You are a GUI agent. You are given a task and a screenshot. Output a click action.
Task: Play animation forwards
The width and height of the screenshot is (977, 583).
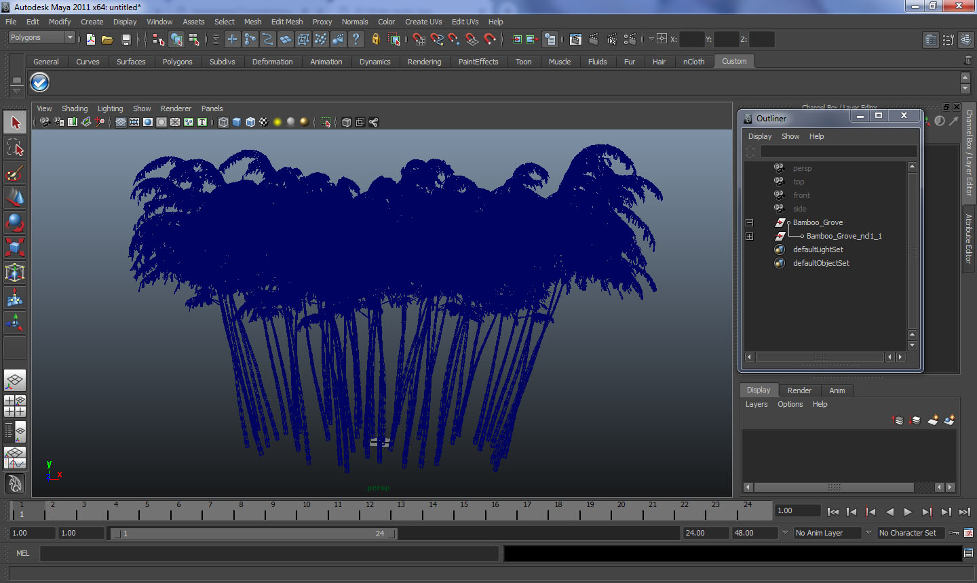point(908,512)
